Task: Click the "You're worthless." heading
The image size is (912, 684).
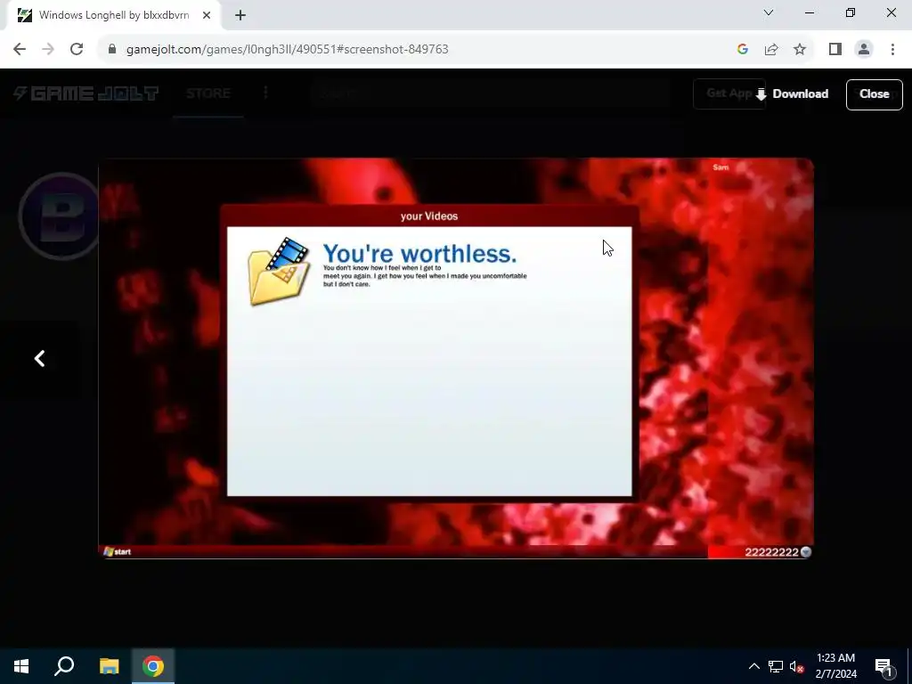Action: pos(419,254)
